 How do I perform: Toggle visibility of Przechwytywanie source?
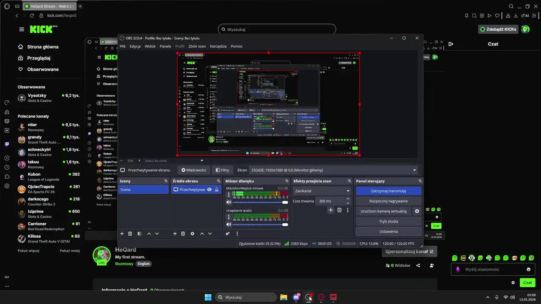tap(209, 190)
